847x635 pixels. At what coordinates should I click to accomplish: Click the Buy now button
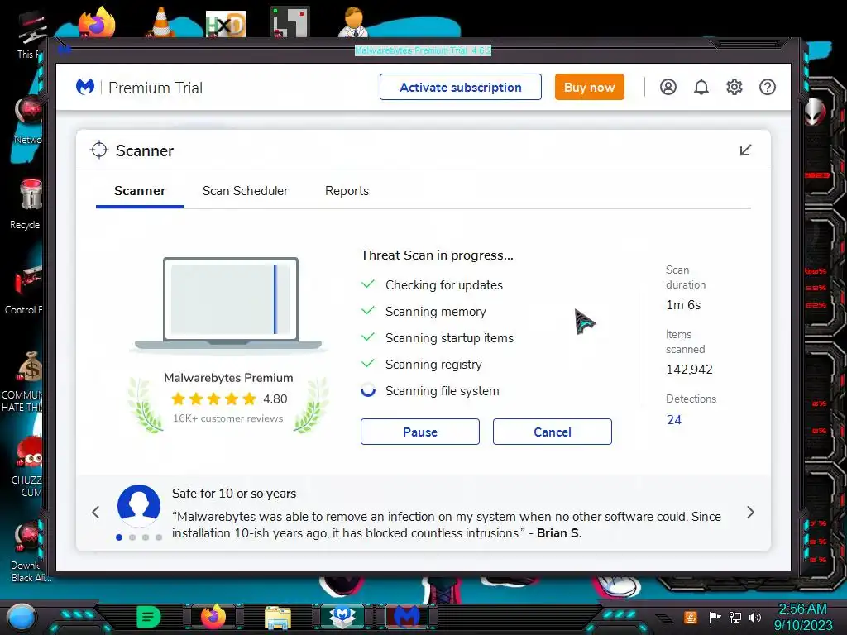coord(589,87)
